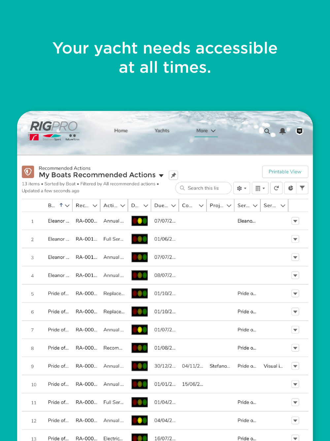The width and height of the screenshot is (330, 441).
Task: Open the Pride o... service link in row 12
Action: pyautogui.click(x=247, y=421)
